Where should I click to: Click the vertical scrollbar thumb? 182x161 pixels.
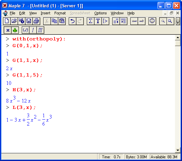(x=178, y=43)
